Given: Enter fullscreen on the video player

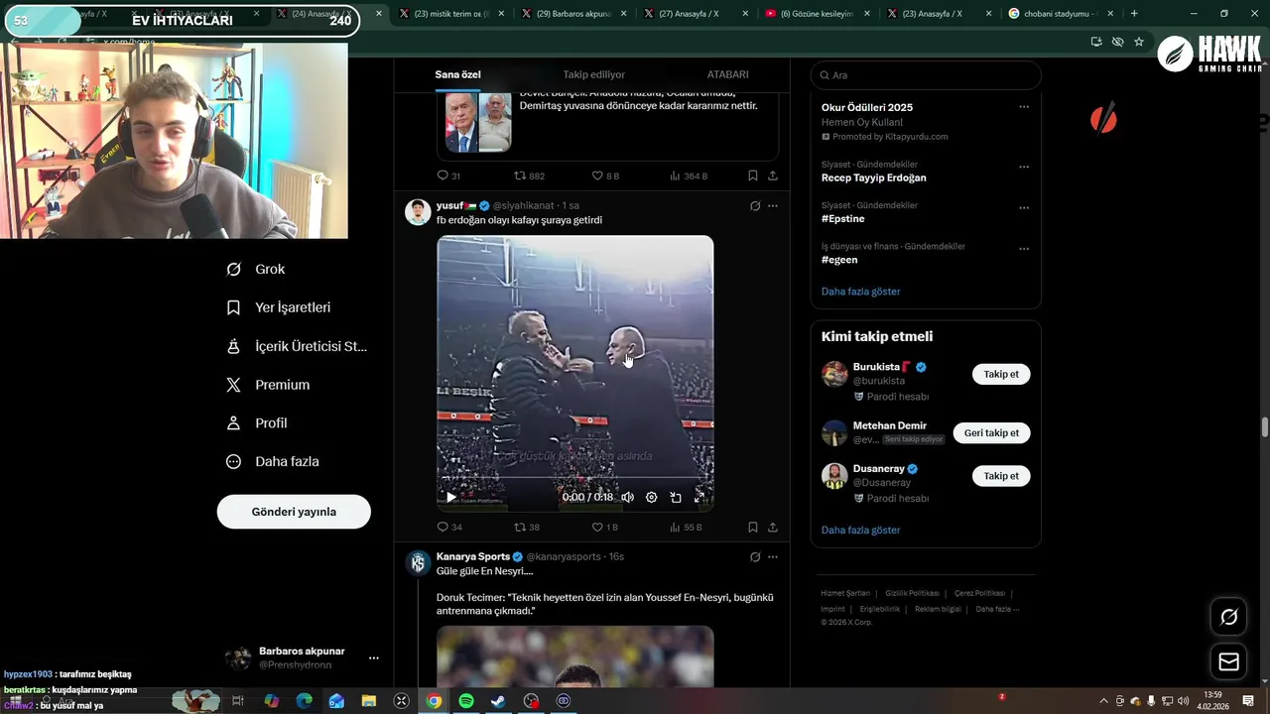Looking at the screenshot, I should tap(699, 497).
